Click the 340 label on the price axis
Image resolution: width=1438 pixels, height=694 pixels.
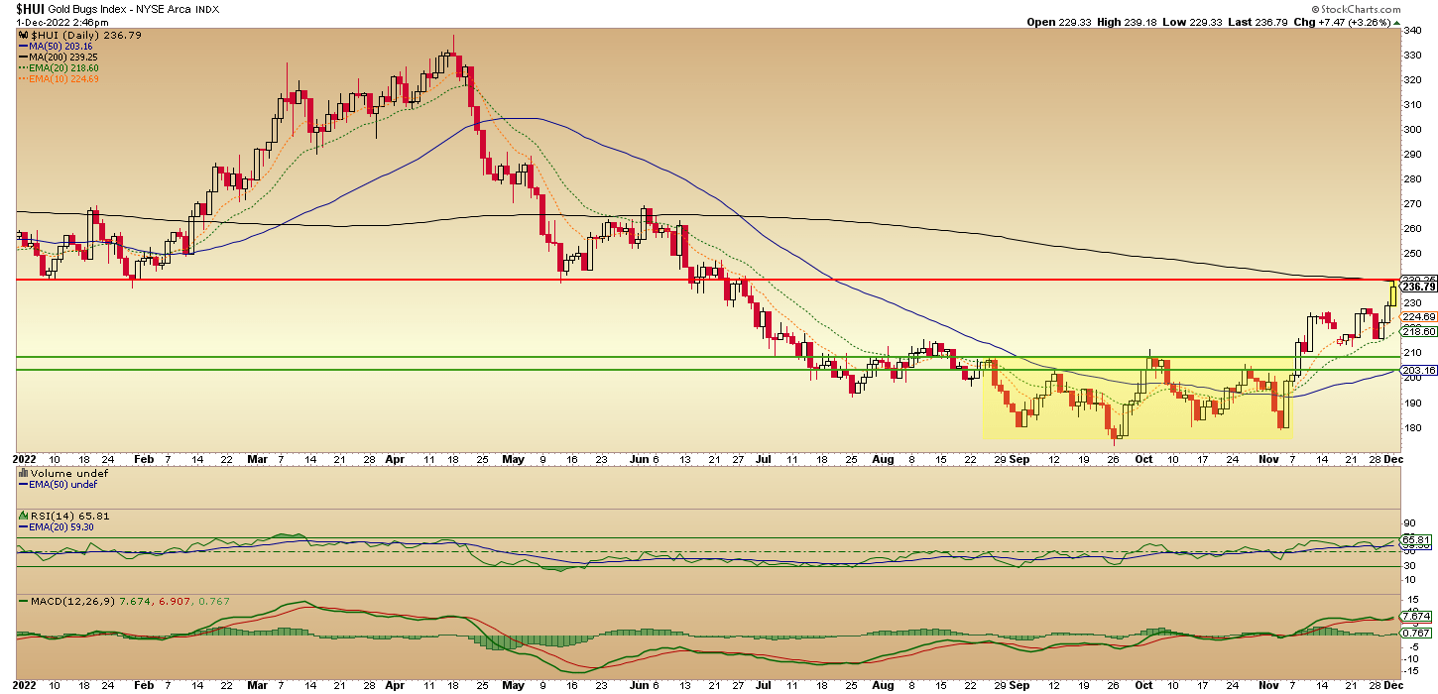(x=1412, y=30)
